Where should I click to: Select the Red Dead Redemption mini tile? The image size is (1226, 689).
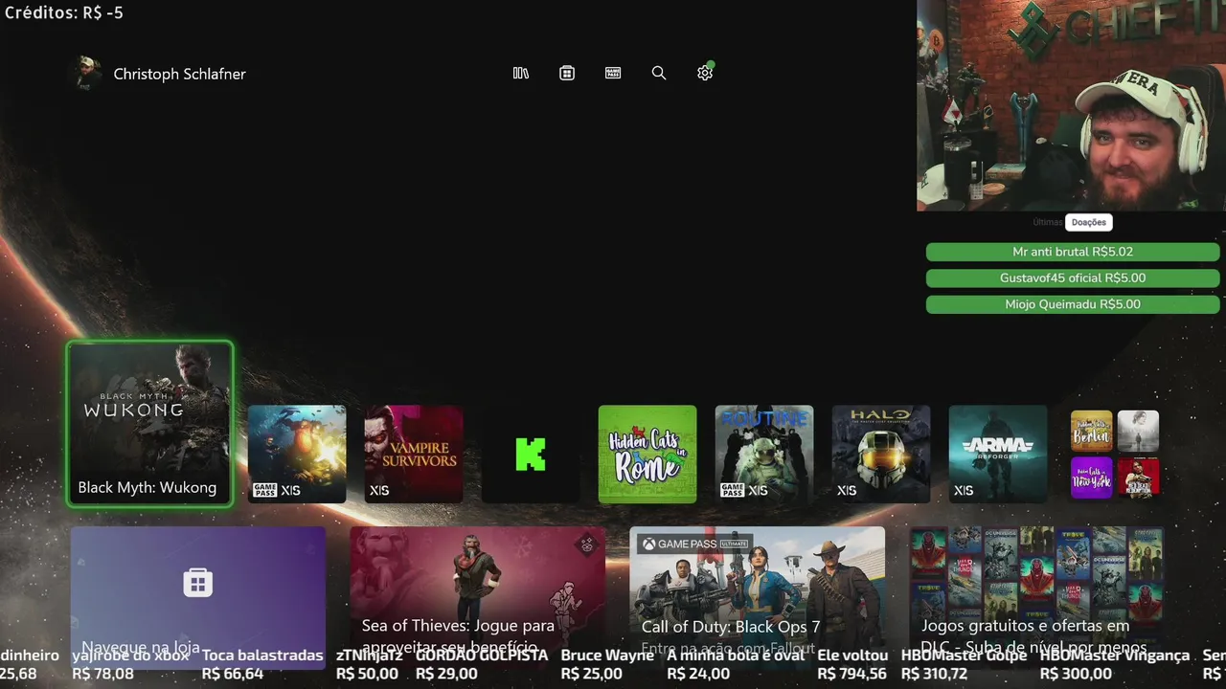1138,478
